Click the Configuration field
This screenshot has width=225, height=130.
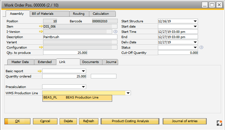80,47
